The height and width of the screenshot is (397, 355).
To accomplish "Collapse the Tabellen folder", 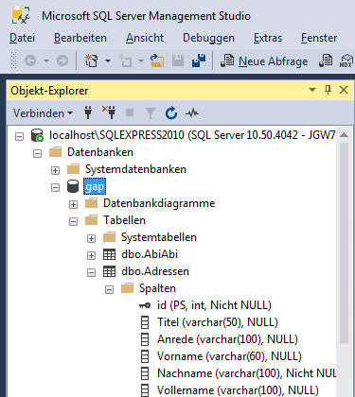I will click(73, 221).
